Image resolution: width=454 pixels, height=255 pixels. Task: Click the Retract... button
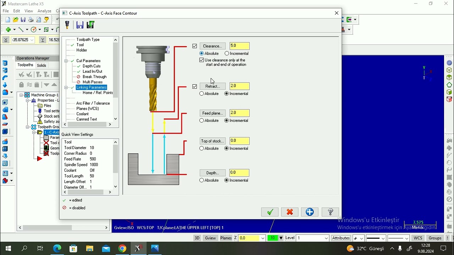coord(212,86)
